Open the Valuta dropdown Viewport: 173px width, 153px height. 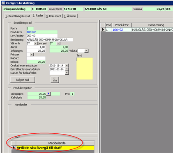86,51
